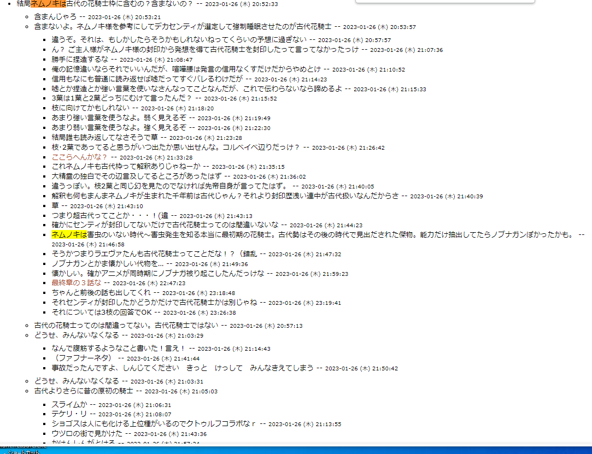Click the comment 'ノブナガンとかま懐かしい代物を...'
592x454 pixels.
[x=108, y=263]
